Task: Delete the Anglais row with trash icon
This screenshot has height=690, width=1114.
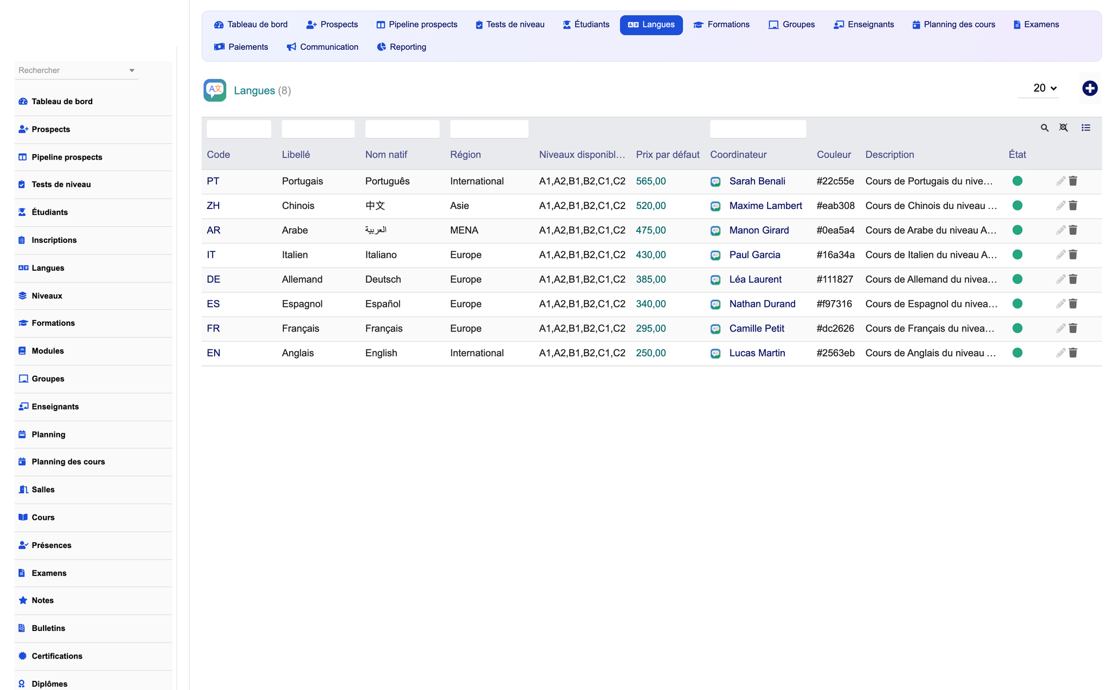Action: 1073,353
